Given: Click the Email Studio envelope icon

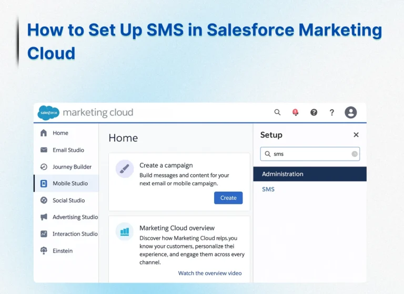Looking at the screenshot, I should coord(44,150).
